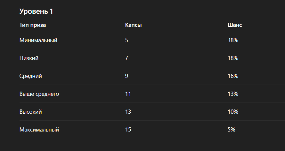
Task: Click the "Уровень 1" heading
Action: [36, 11]
